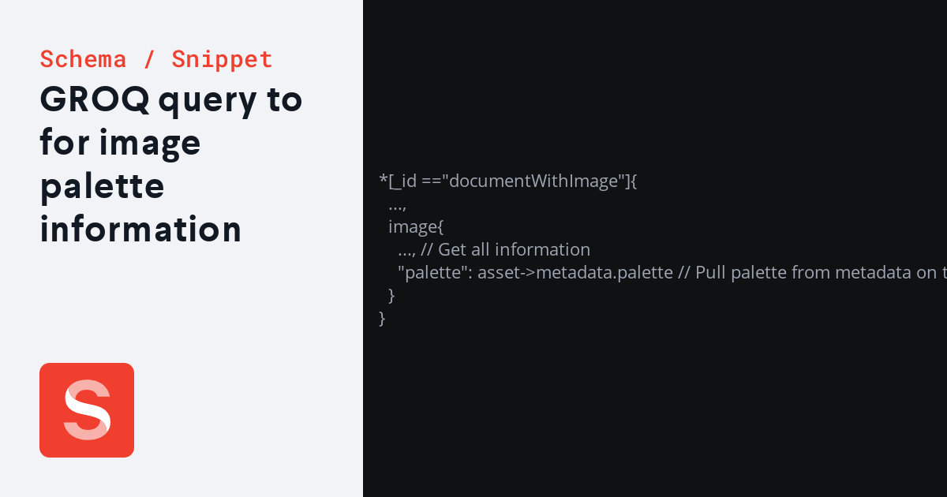The width and height of the screenshot is (947, 497).
Task: Click the white S letter inside the logo
Action: point(87,410)
